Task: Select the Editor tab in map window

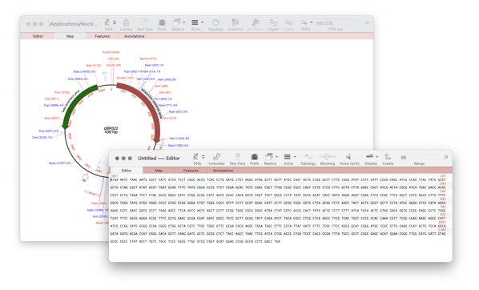Action: click(x=38, y=36)
